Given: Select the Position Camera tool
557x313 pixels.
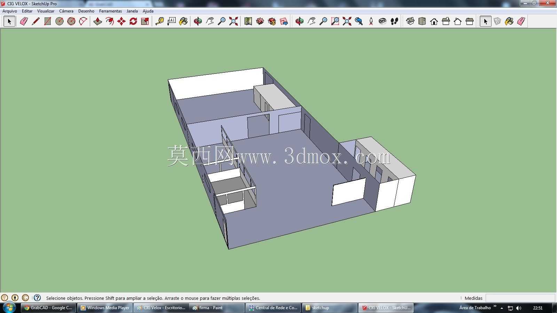Looking at the screenshot, I should pos(371,22).
